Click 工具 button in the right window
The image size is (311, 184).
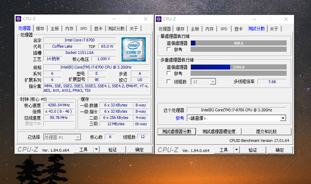(x=224, y=150)
